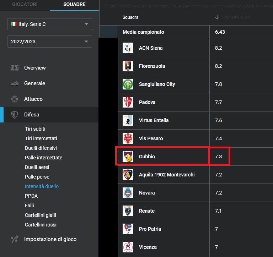Click the Overview pitch icon

(x=15, y=68)
